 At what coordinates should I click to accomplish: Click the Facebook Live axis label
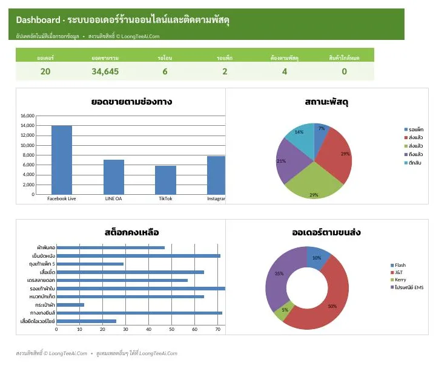click(61, 198)
